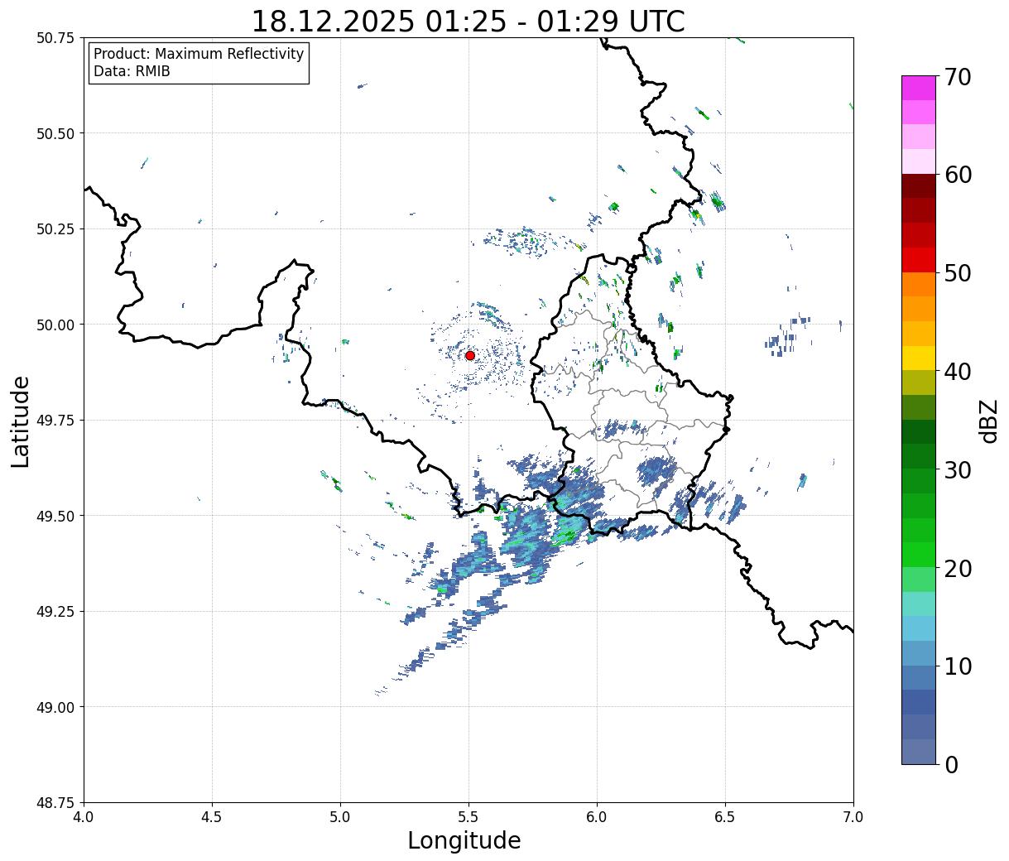Click the colorbar tick label 20

pos(958,569)
